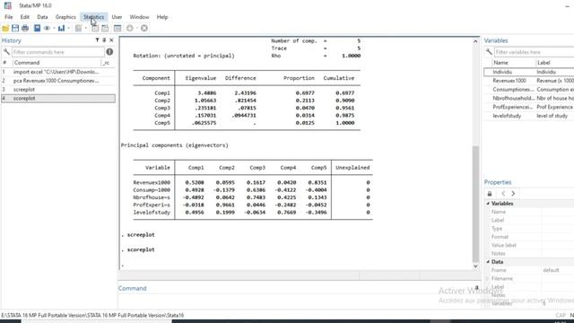Click the History info alert icon

click(109, 52)
